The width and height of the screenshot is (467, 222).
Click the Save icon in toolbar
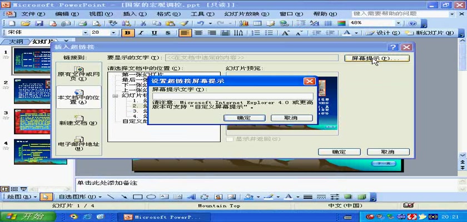tap(39, 23)
